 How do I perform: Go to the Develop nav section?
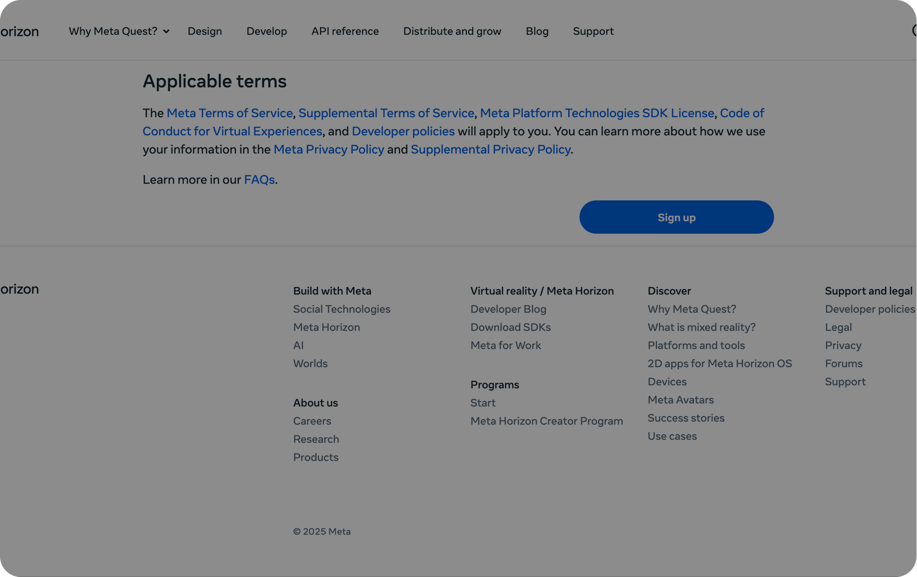tap(266, 31)
